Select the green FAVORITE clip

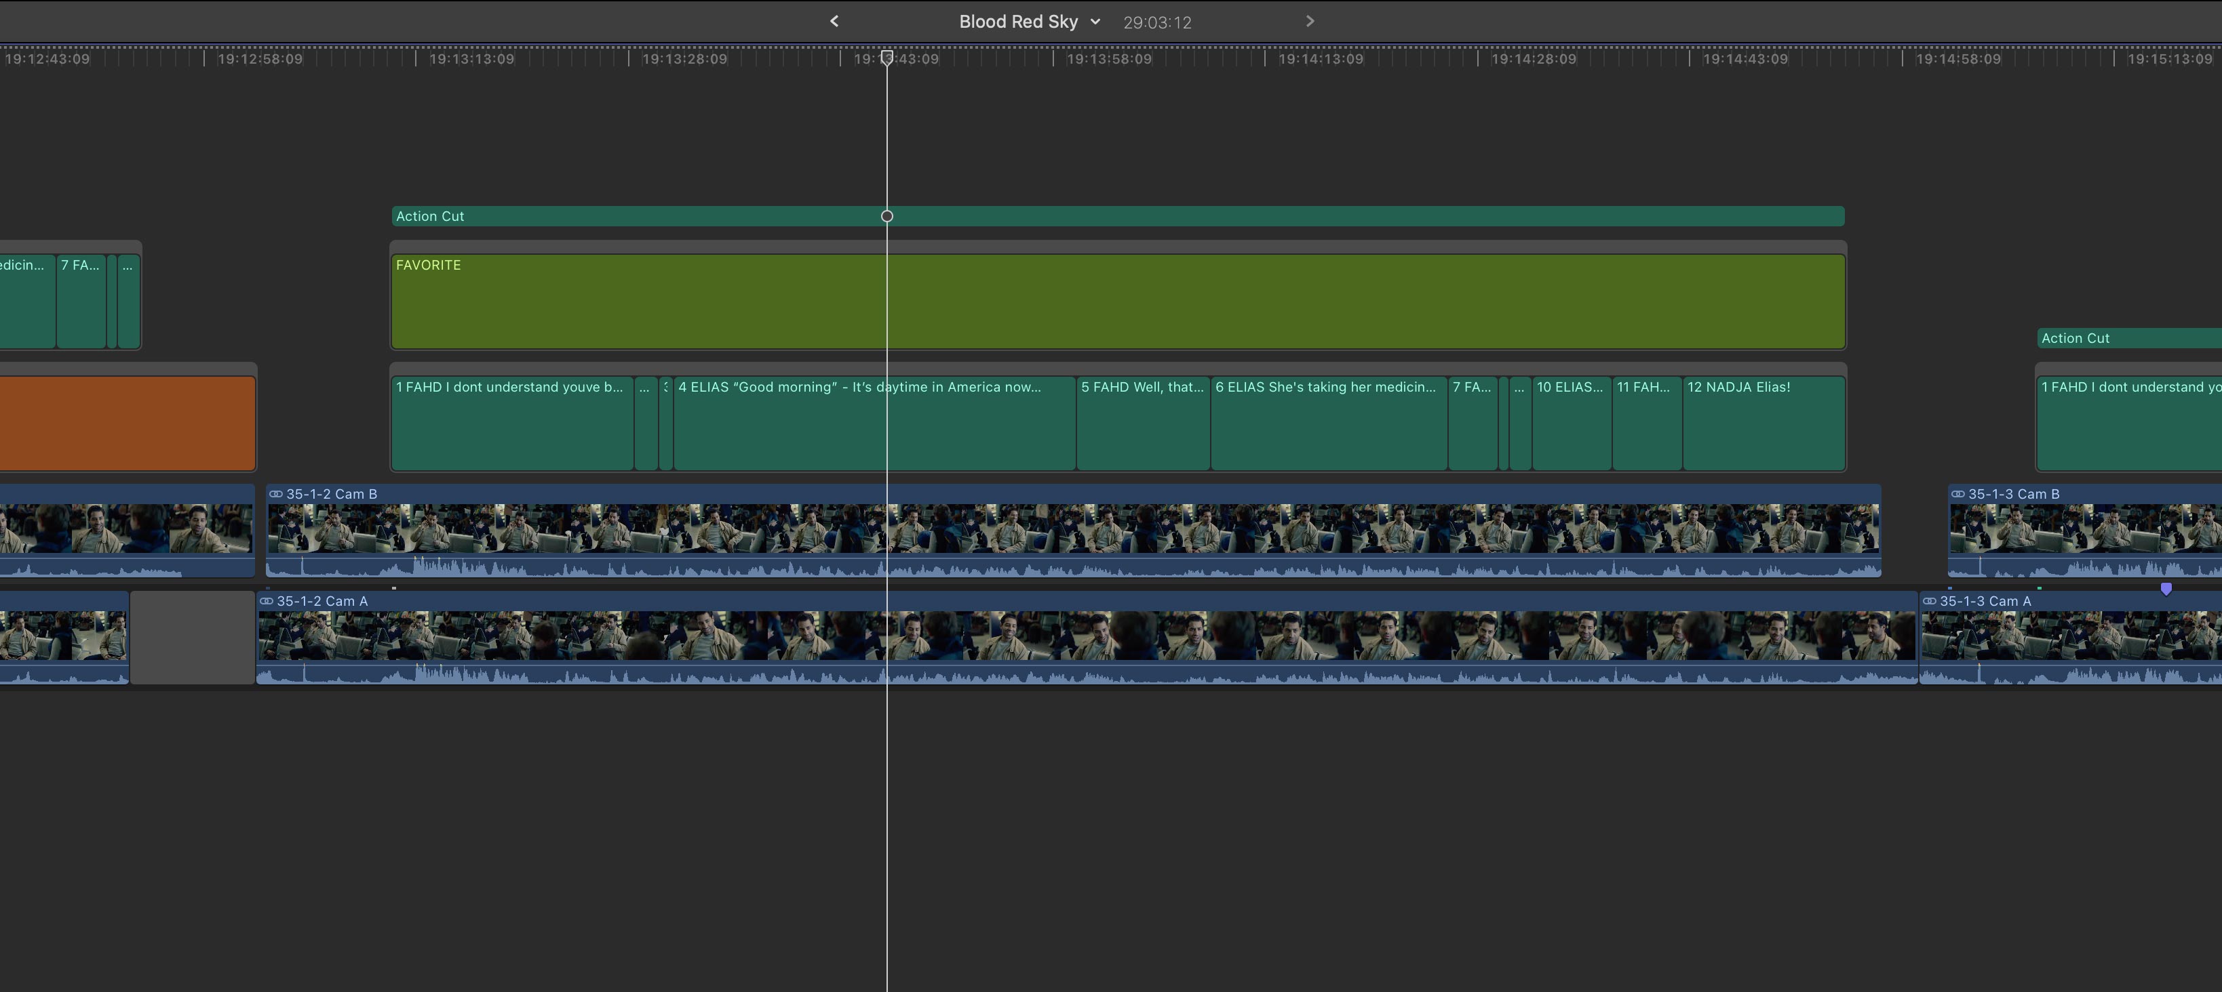pos(1118,302)
